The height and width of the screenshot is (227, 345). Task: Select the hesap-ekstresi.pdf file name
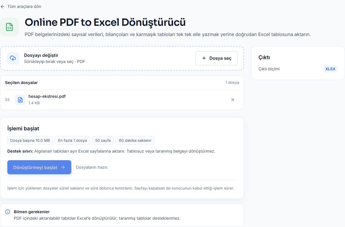[47, 96]
